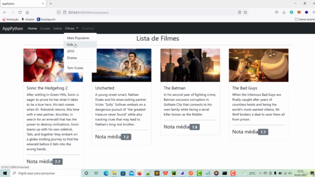
Task: Bookmark this page with the star icon
Action: 245,12
